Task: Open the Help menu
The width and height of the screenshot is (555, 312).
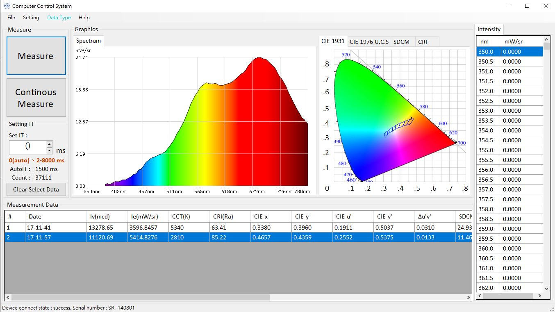Action: tap(84, 18)
